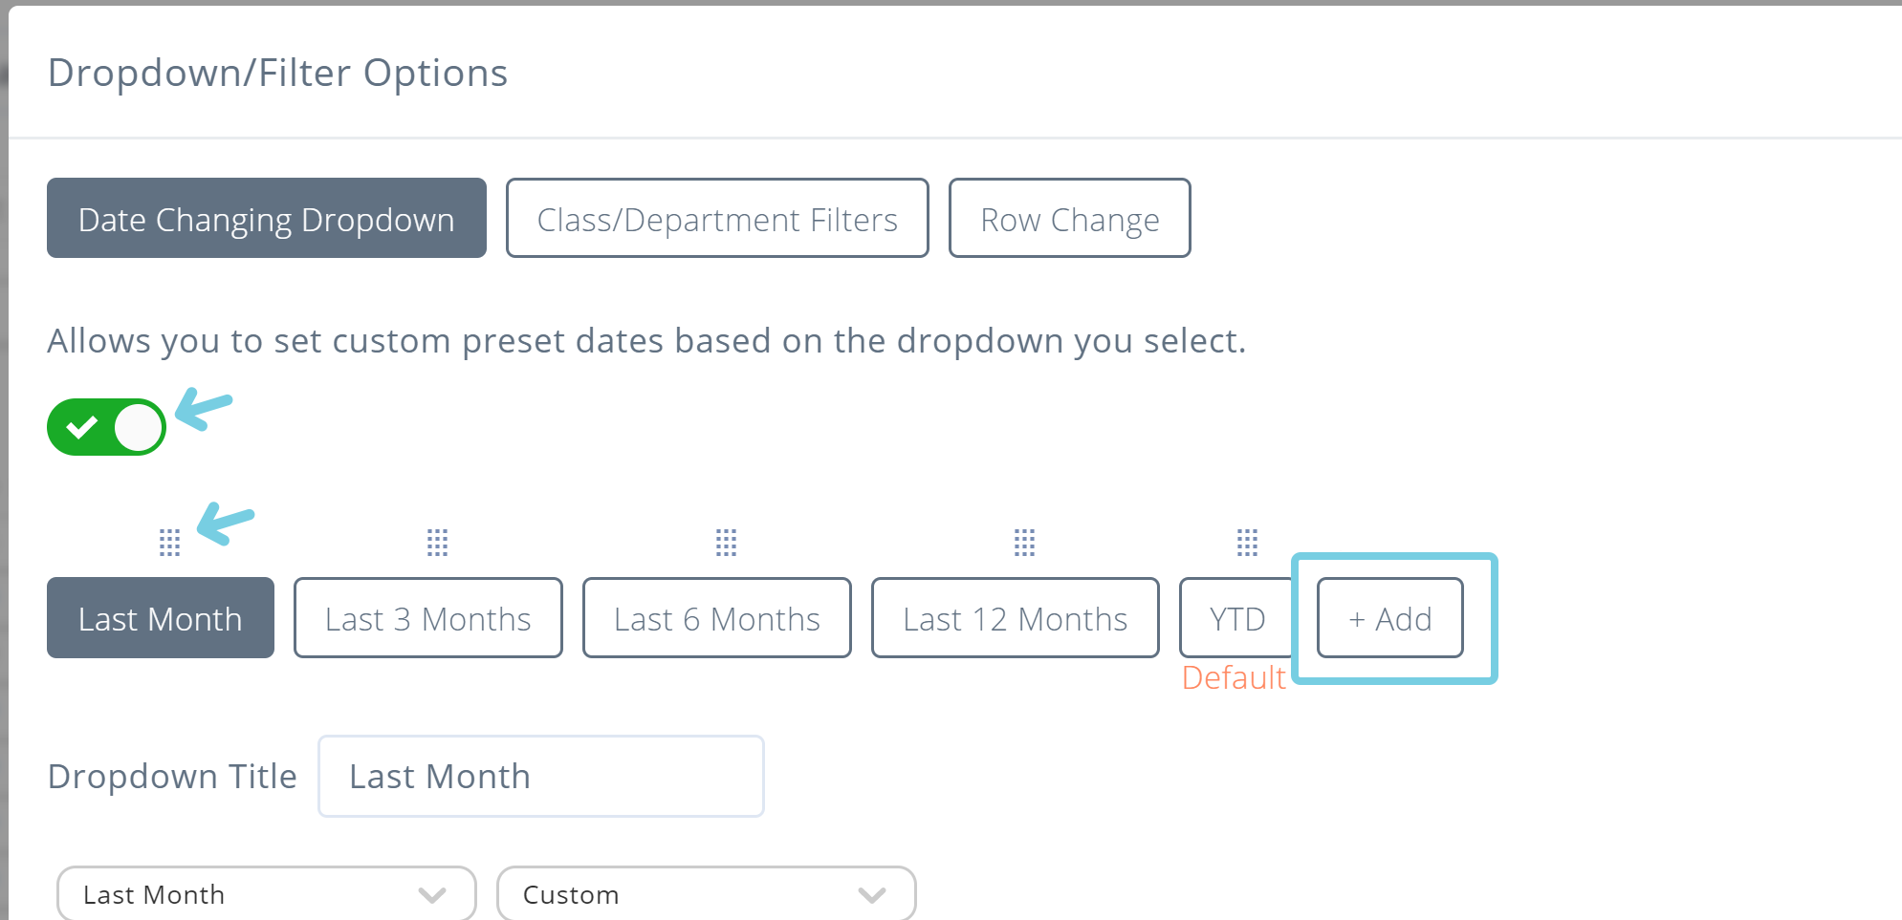The height and width of the screenshot is (920, 1902).
Task: Open the Custom dropdown selector
Action: click(707, 893)
